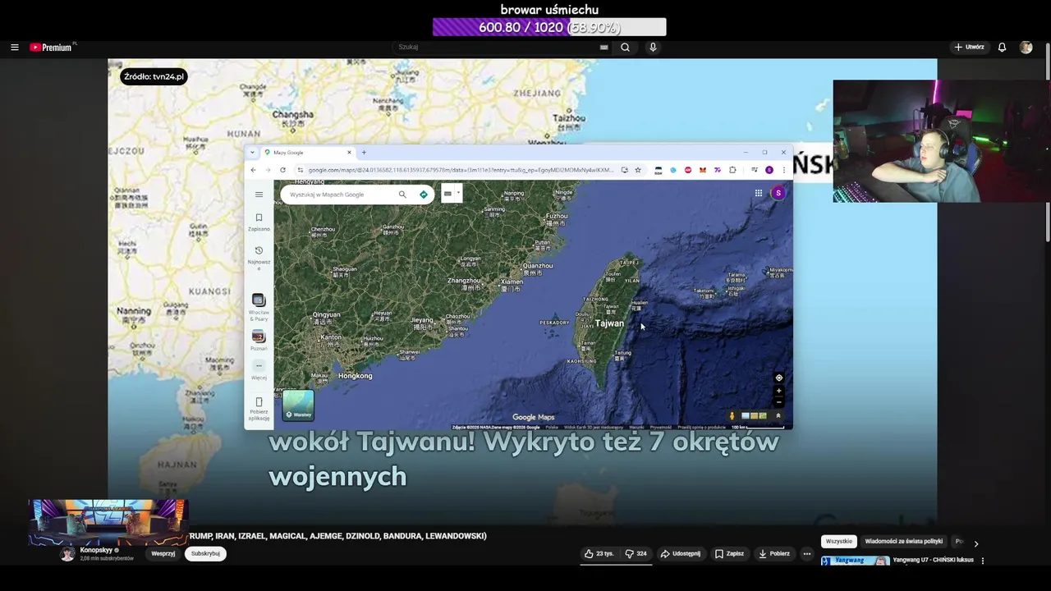Image resolution: width=1051 pixels, height=591 pixels.
Task: Open the Utwórz create button
Action: pyautogui.click(x=969, y=48)
